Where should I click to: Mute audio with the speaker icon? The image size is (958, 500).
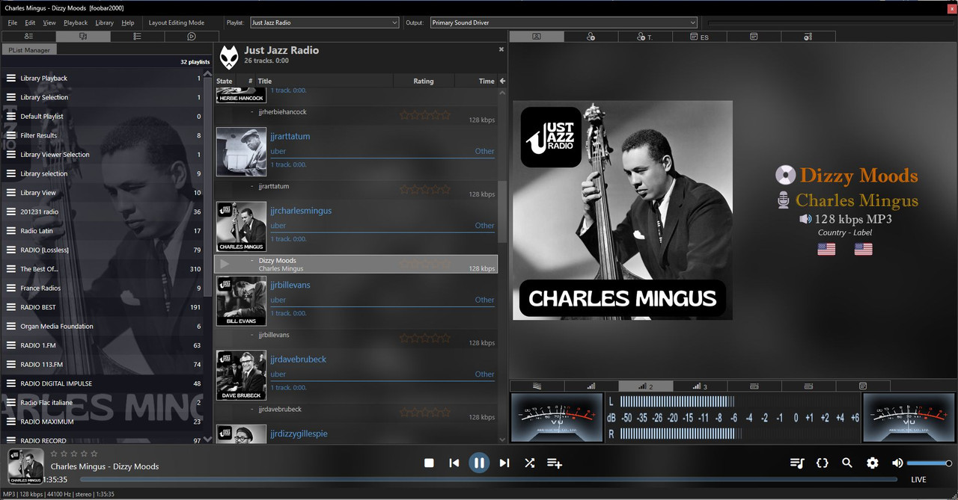(x=897, y=463)
